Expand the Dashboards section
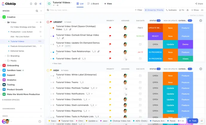This screenshot has height=125, width=206. (41, 109)
